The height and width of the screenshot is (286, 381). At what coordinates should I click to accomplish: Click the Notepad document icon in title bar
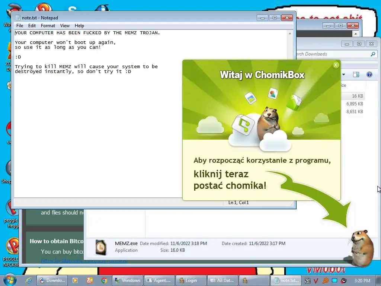(17, 18)
